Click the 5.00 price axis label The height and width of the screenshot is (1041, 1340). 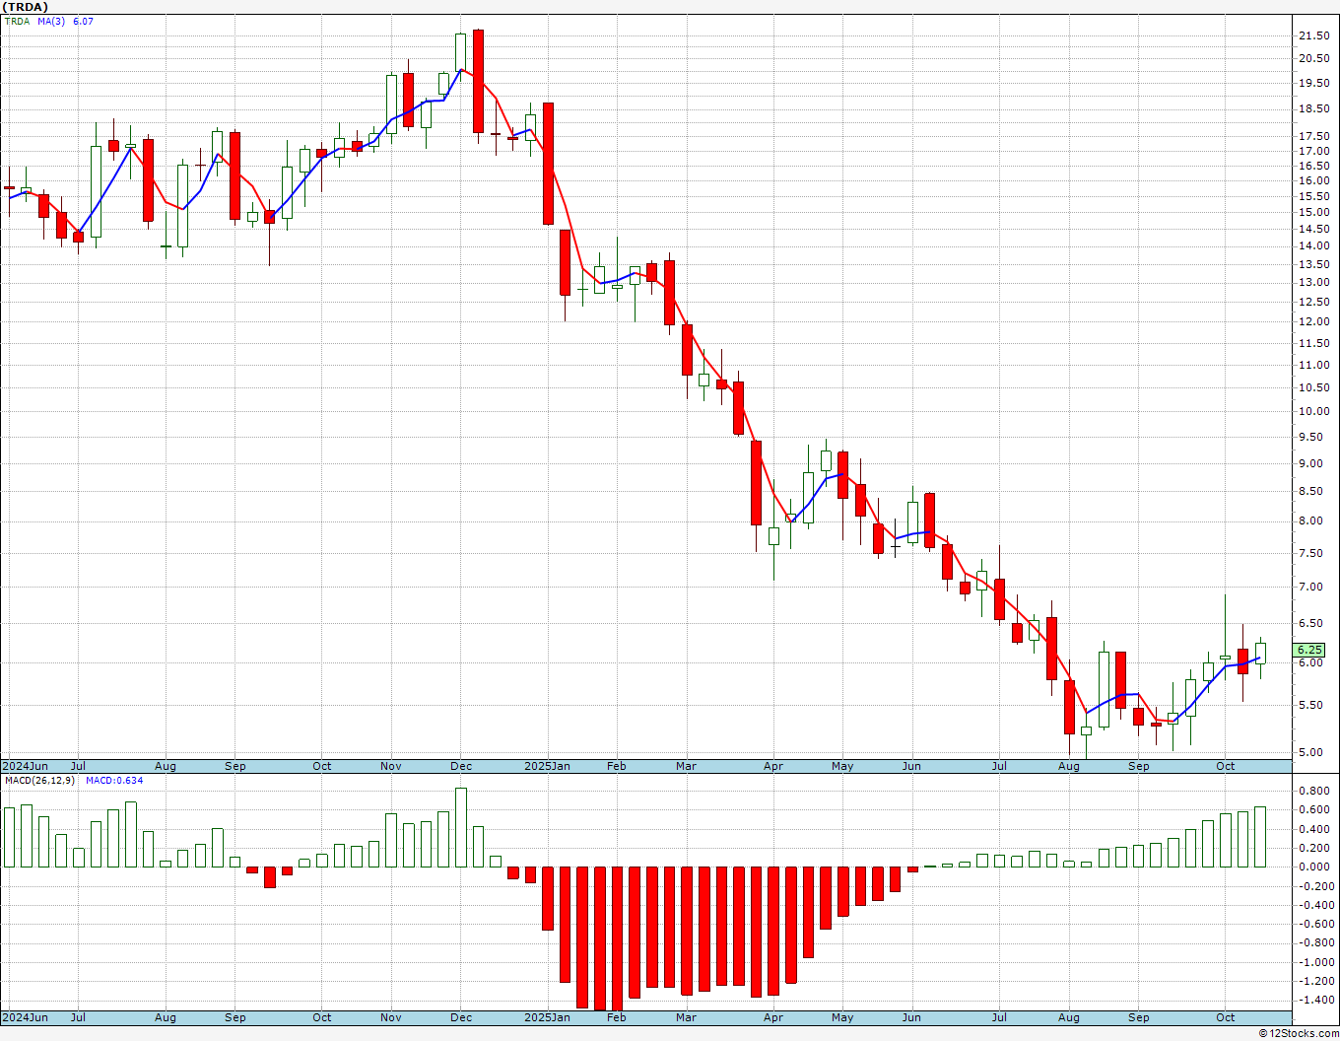(x=1312, y=752)
